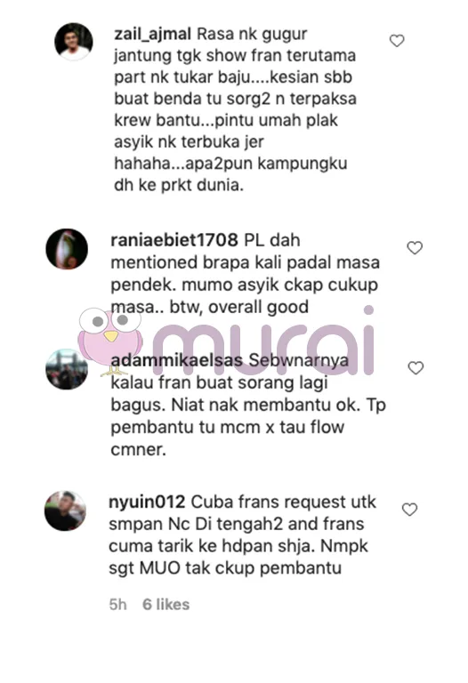
Task: Open zail_ajmal's profile picture
Action: (x=74, y=42)
